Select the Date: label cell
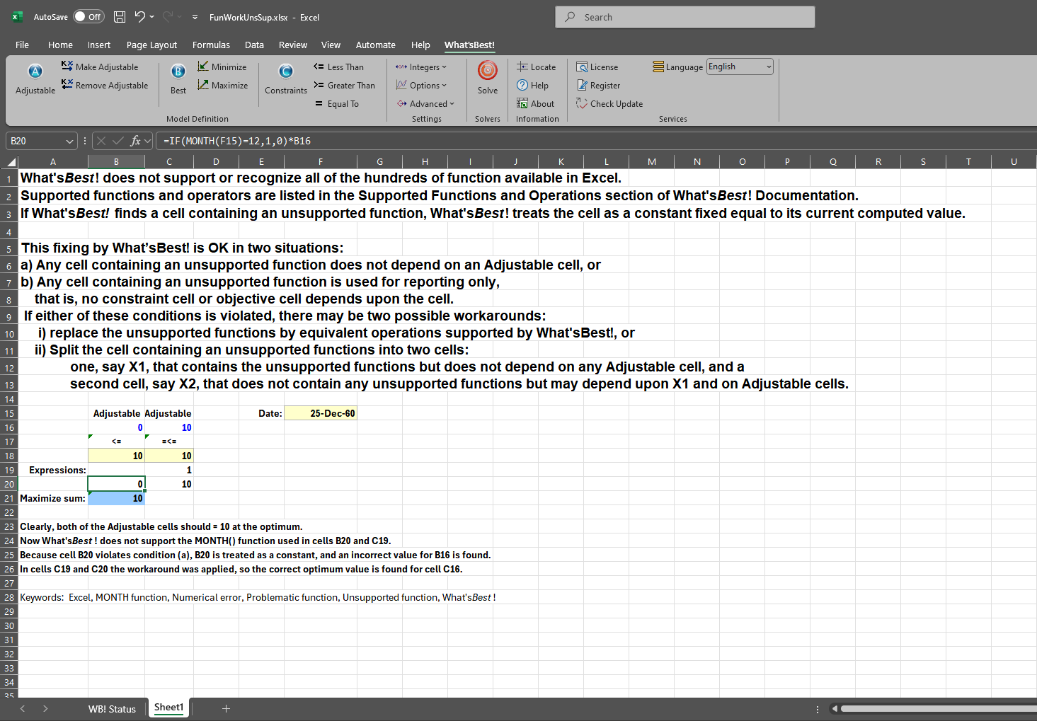Viewport: 1037px width, 721px height. [x=261, y=413]
